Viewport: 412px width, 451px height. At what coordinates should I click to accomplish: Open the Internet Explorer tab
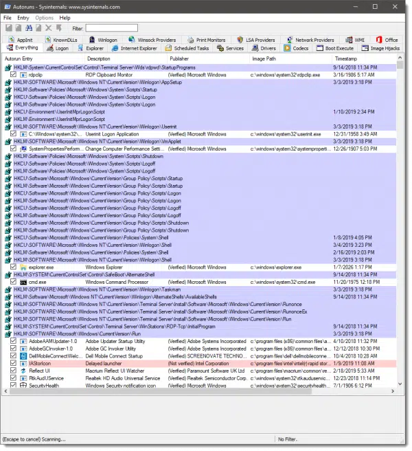[x=135, y=48]
